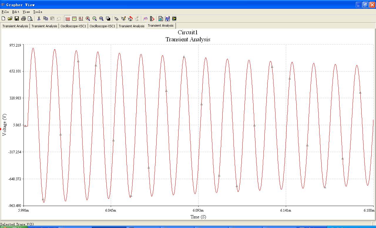Open a saved graph file

10,19
